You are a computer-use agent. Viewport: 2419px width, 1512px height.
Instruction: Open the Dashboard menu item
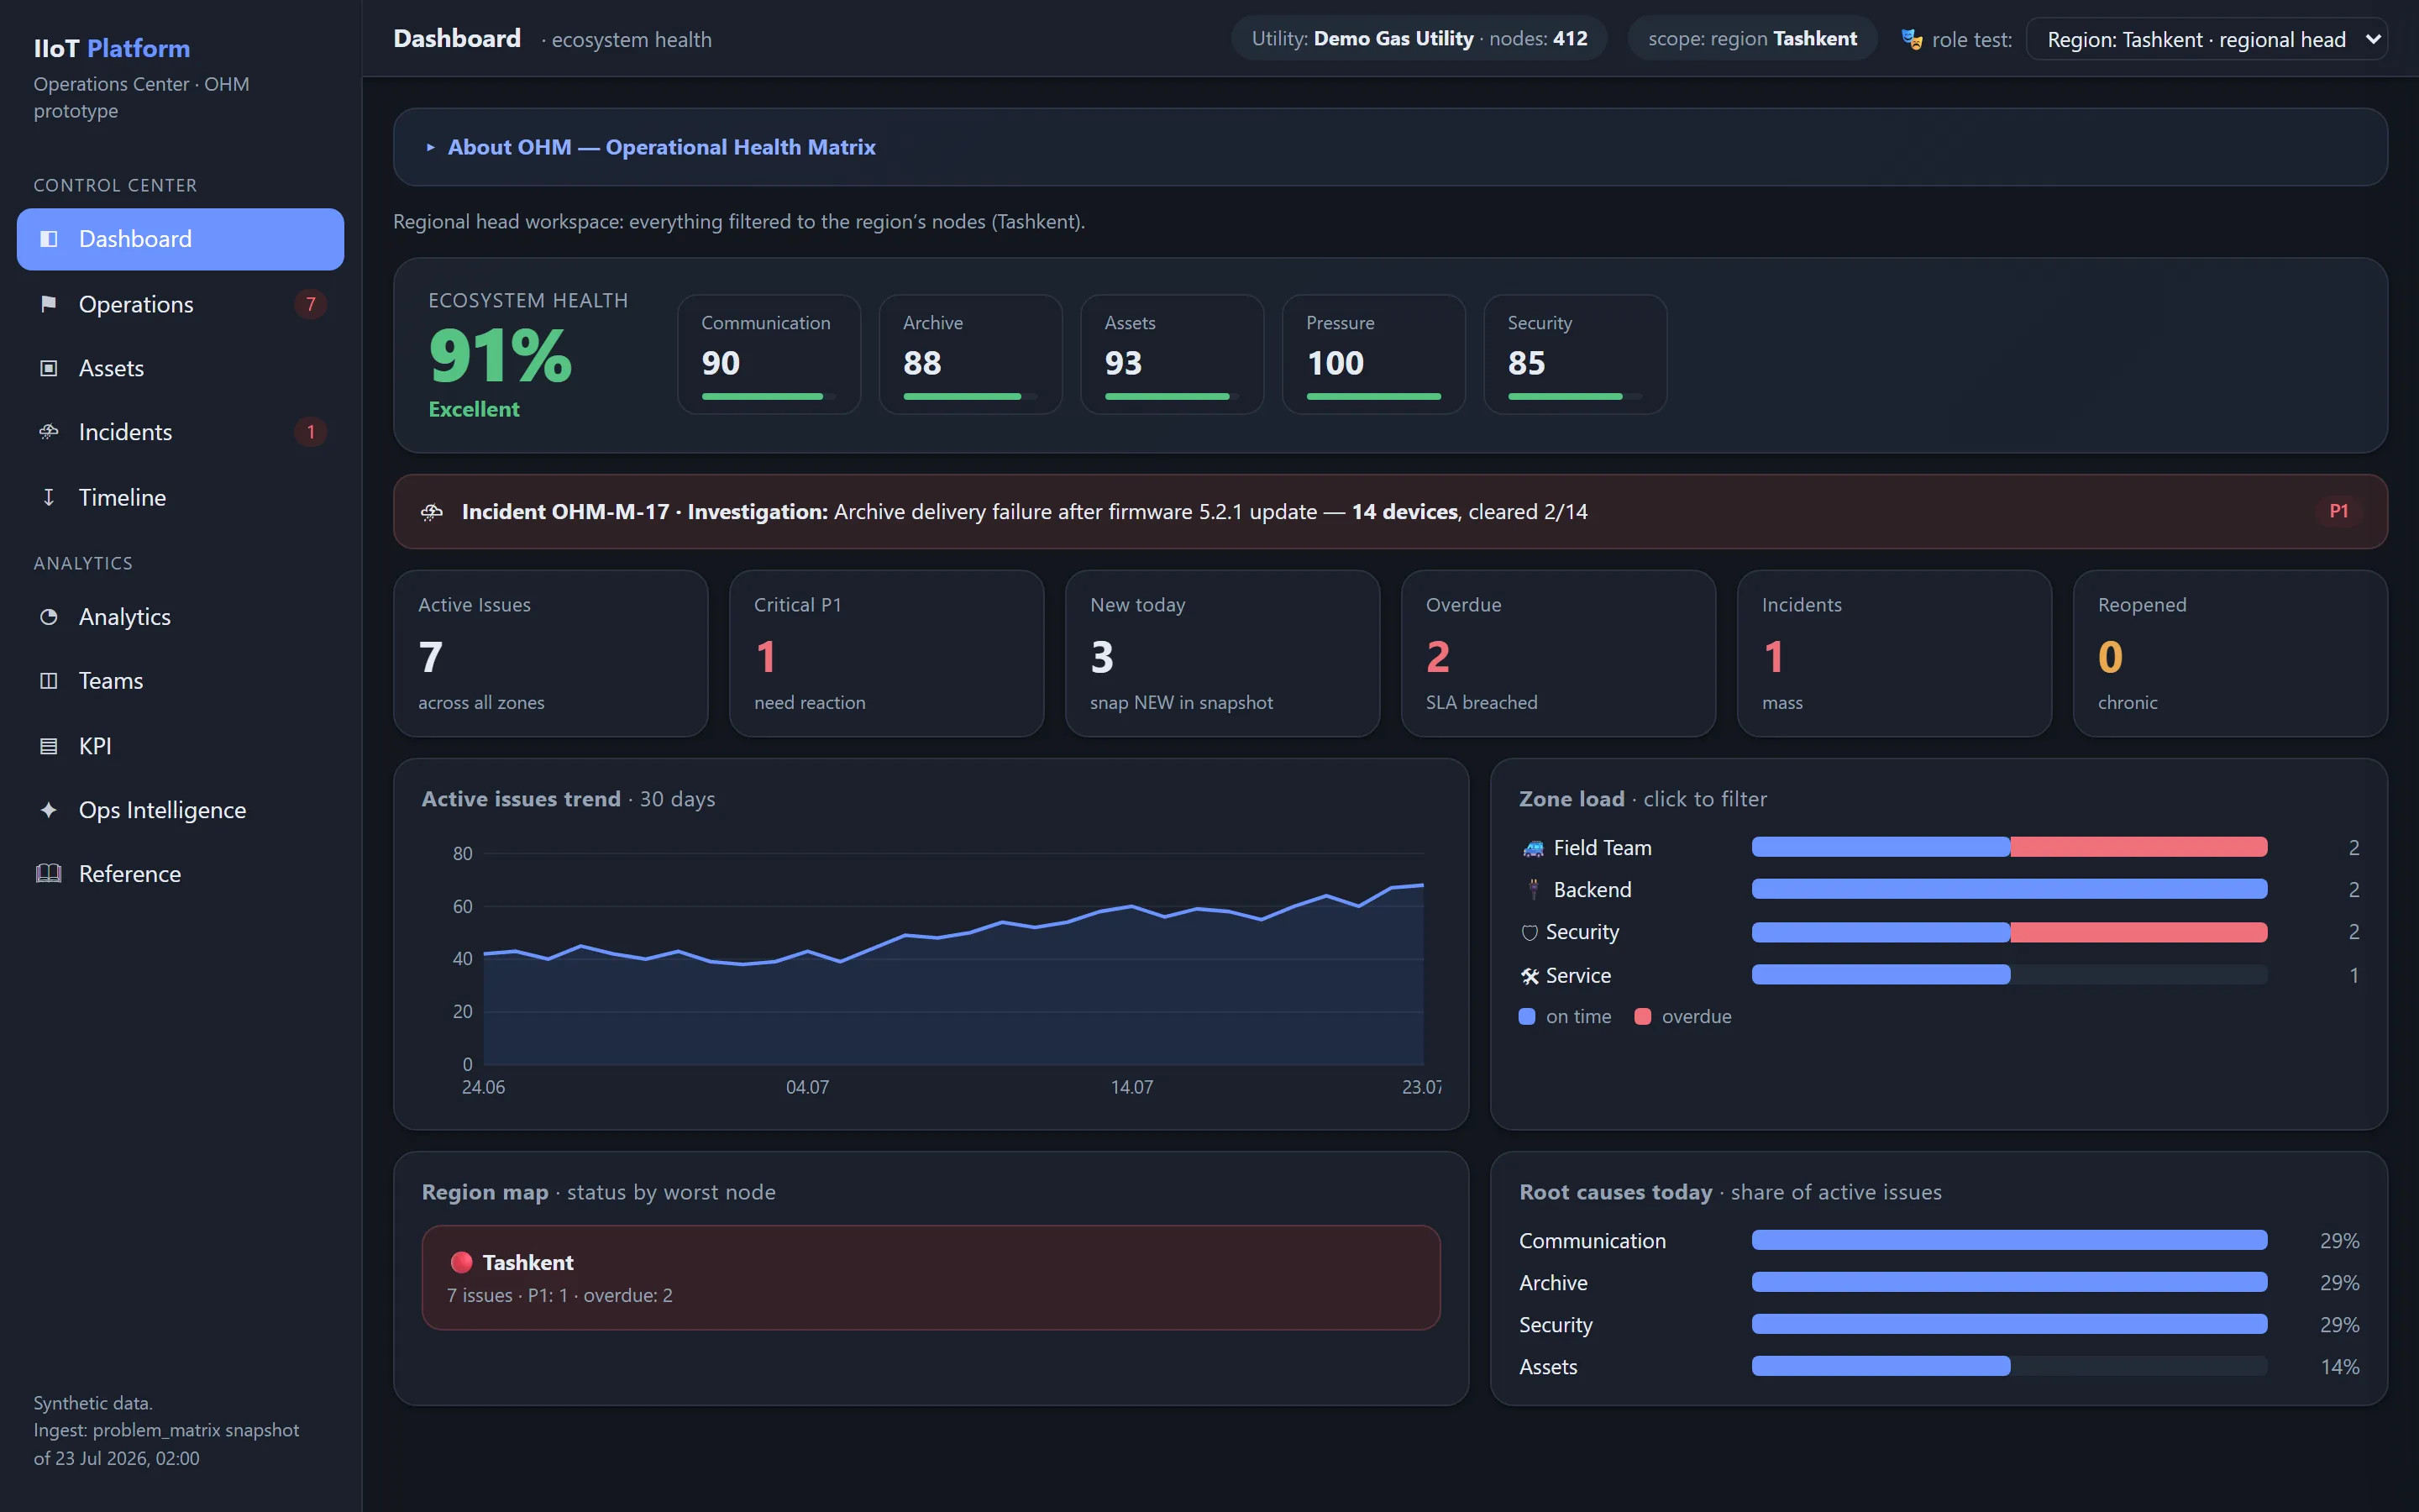181,239
